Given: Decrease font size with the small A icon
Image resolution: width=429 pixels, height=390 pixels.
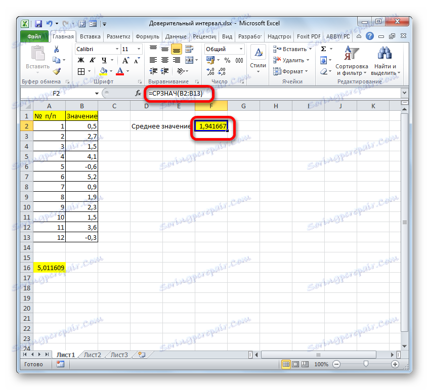Looking at the screenshot, I should click(137, 60).
